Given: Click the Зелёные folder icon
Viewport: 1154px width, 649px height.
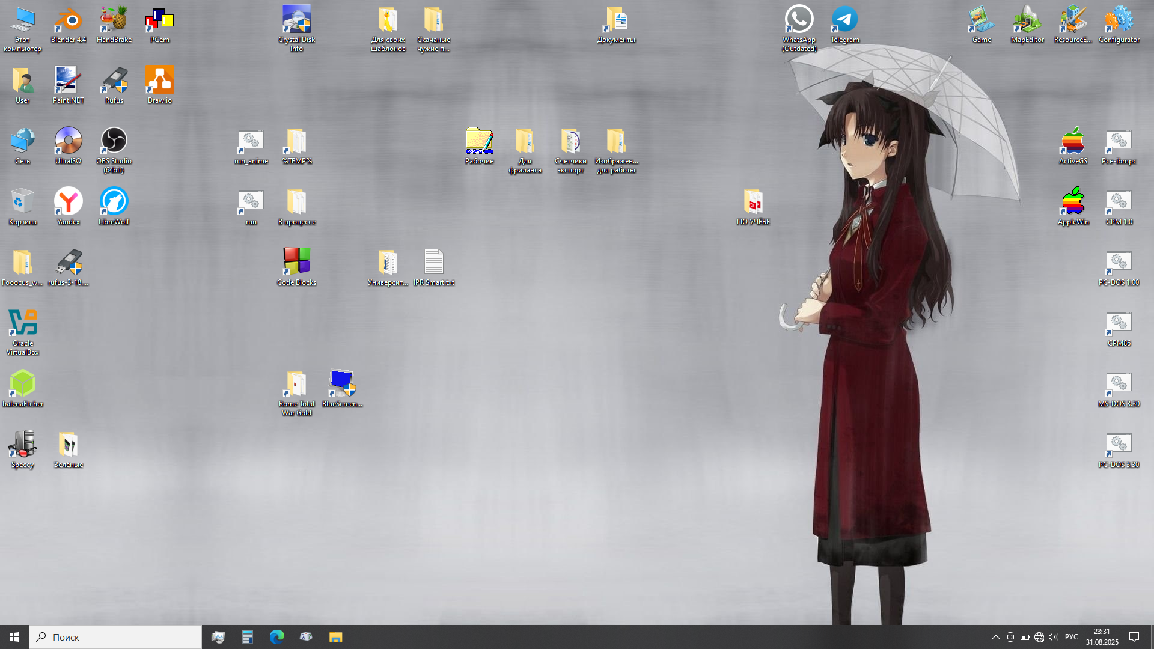Looking at the screenshot, I should point(68,449).
